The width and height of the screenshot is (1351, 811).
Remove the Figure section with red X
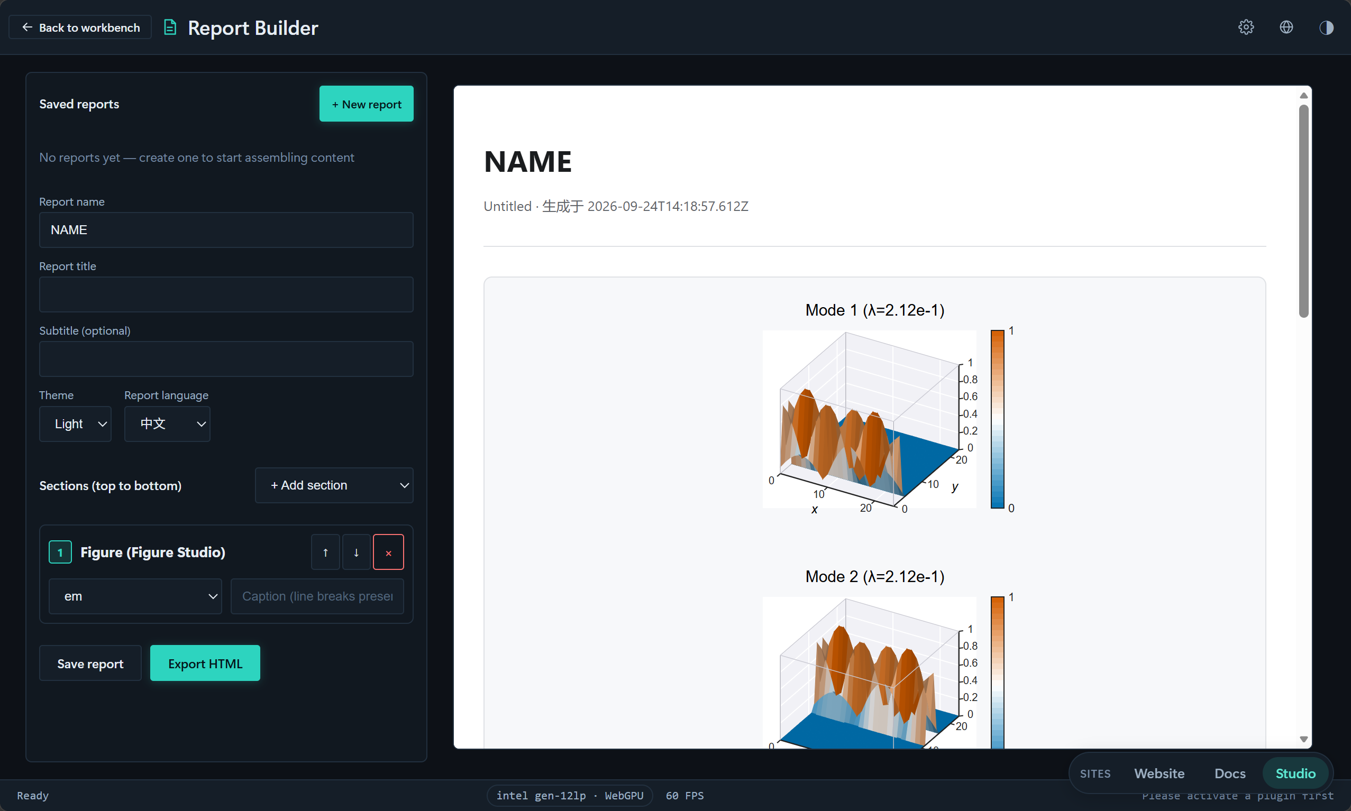388,552
